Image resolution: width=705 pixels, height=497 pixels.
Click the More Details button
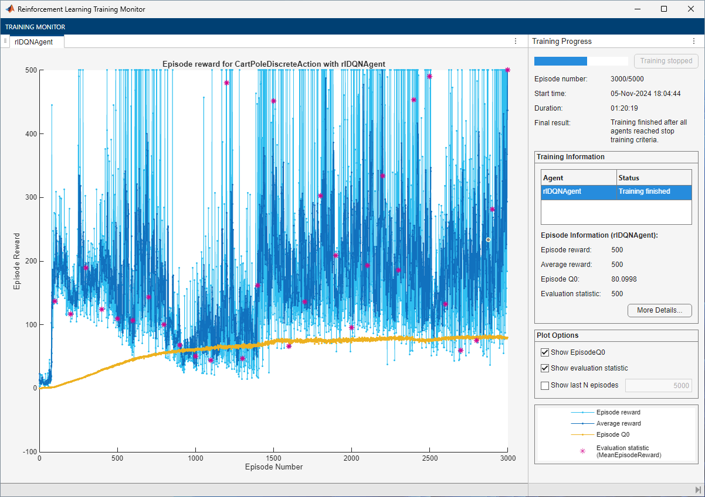659,310
